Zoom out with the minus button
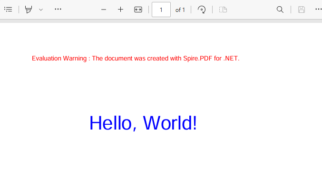 pyautogui.click(x=104, y=10)
